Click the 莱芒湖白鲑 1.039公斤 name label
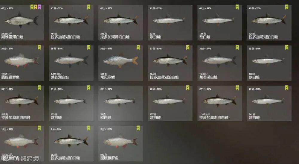The height and width of the screenshot is (164, 299). click(x=60, y=77)
